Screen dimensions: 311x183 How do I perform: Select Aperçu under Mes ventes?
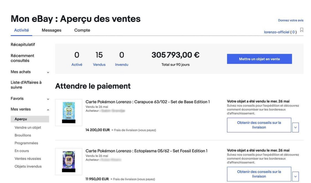point(30,119)
